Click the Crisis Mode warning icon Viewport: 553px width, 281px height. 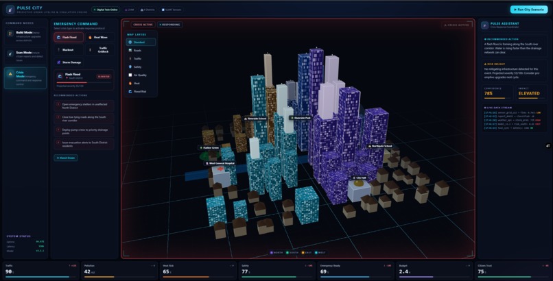pyautogui.click(x=10, y=74)
